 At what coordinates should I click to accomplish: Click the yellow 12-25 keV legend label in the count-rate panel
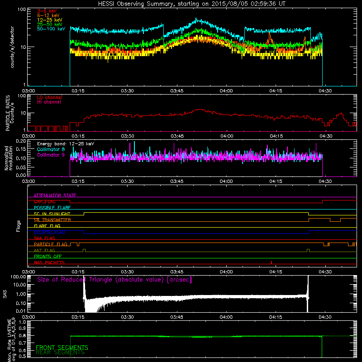click(50, 20)
